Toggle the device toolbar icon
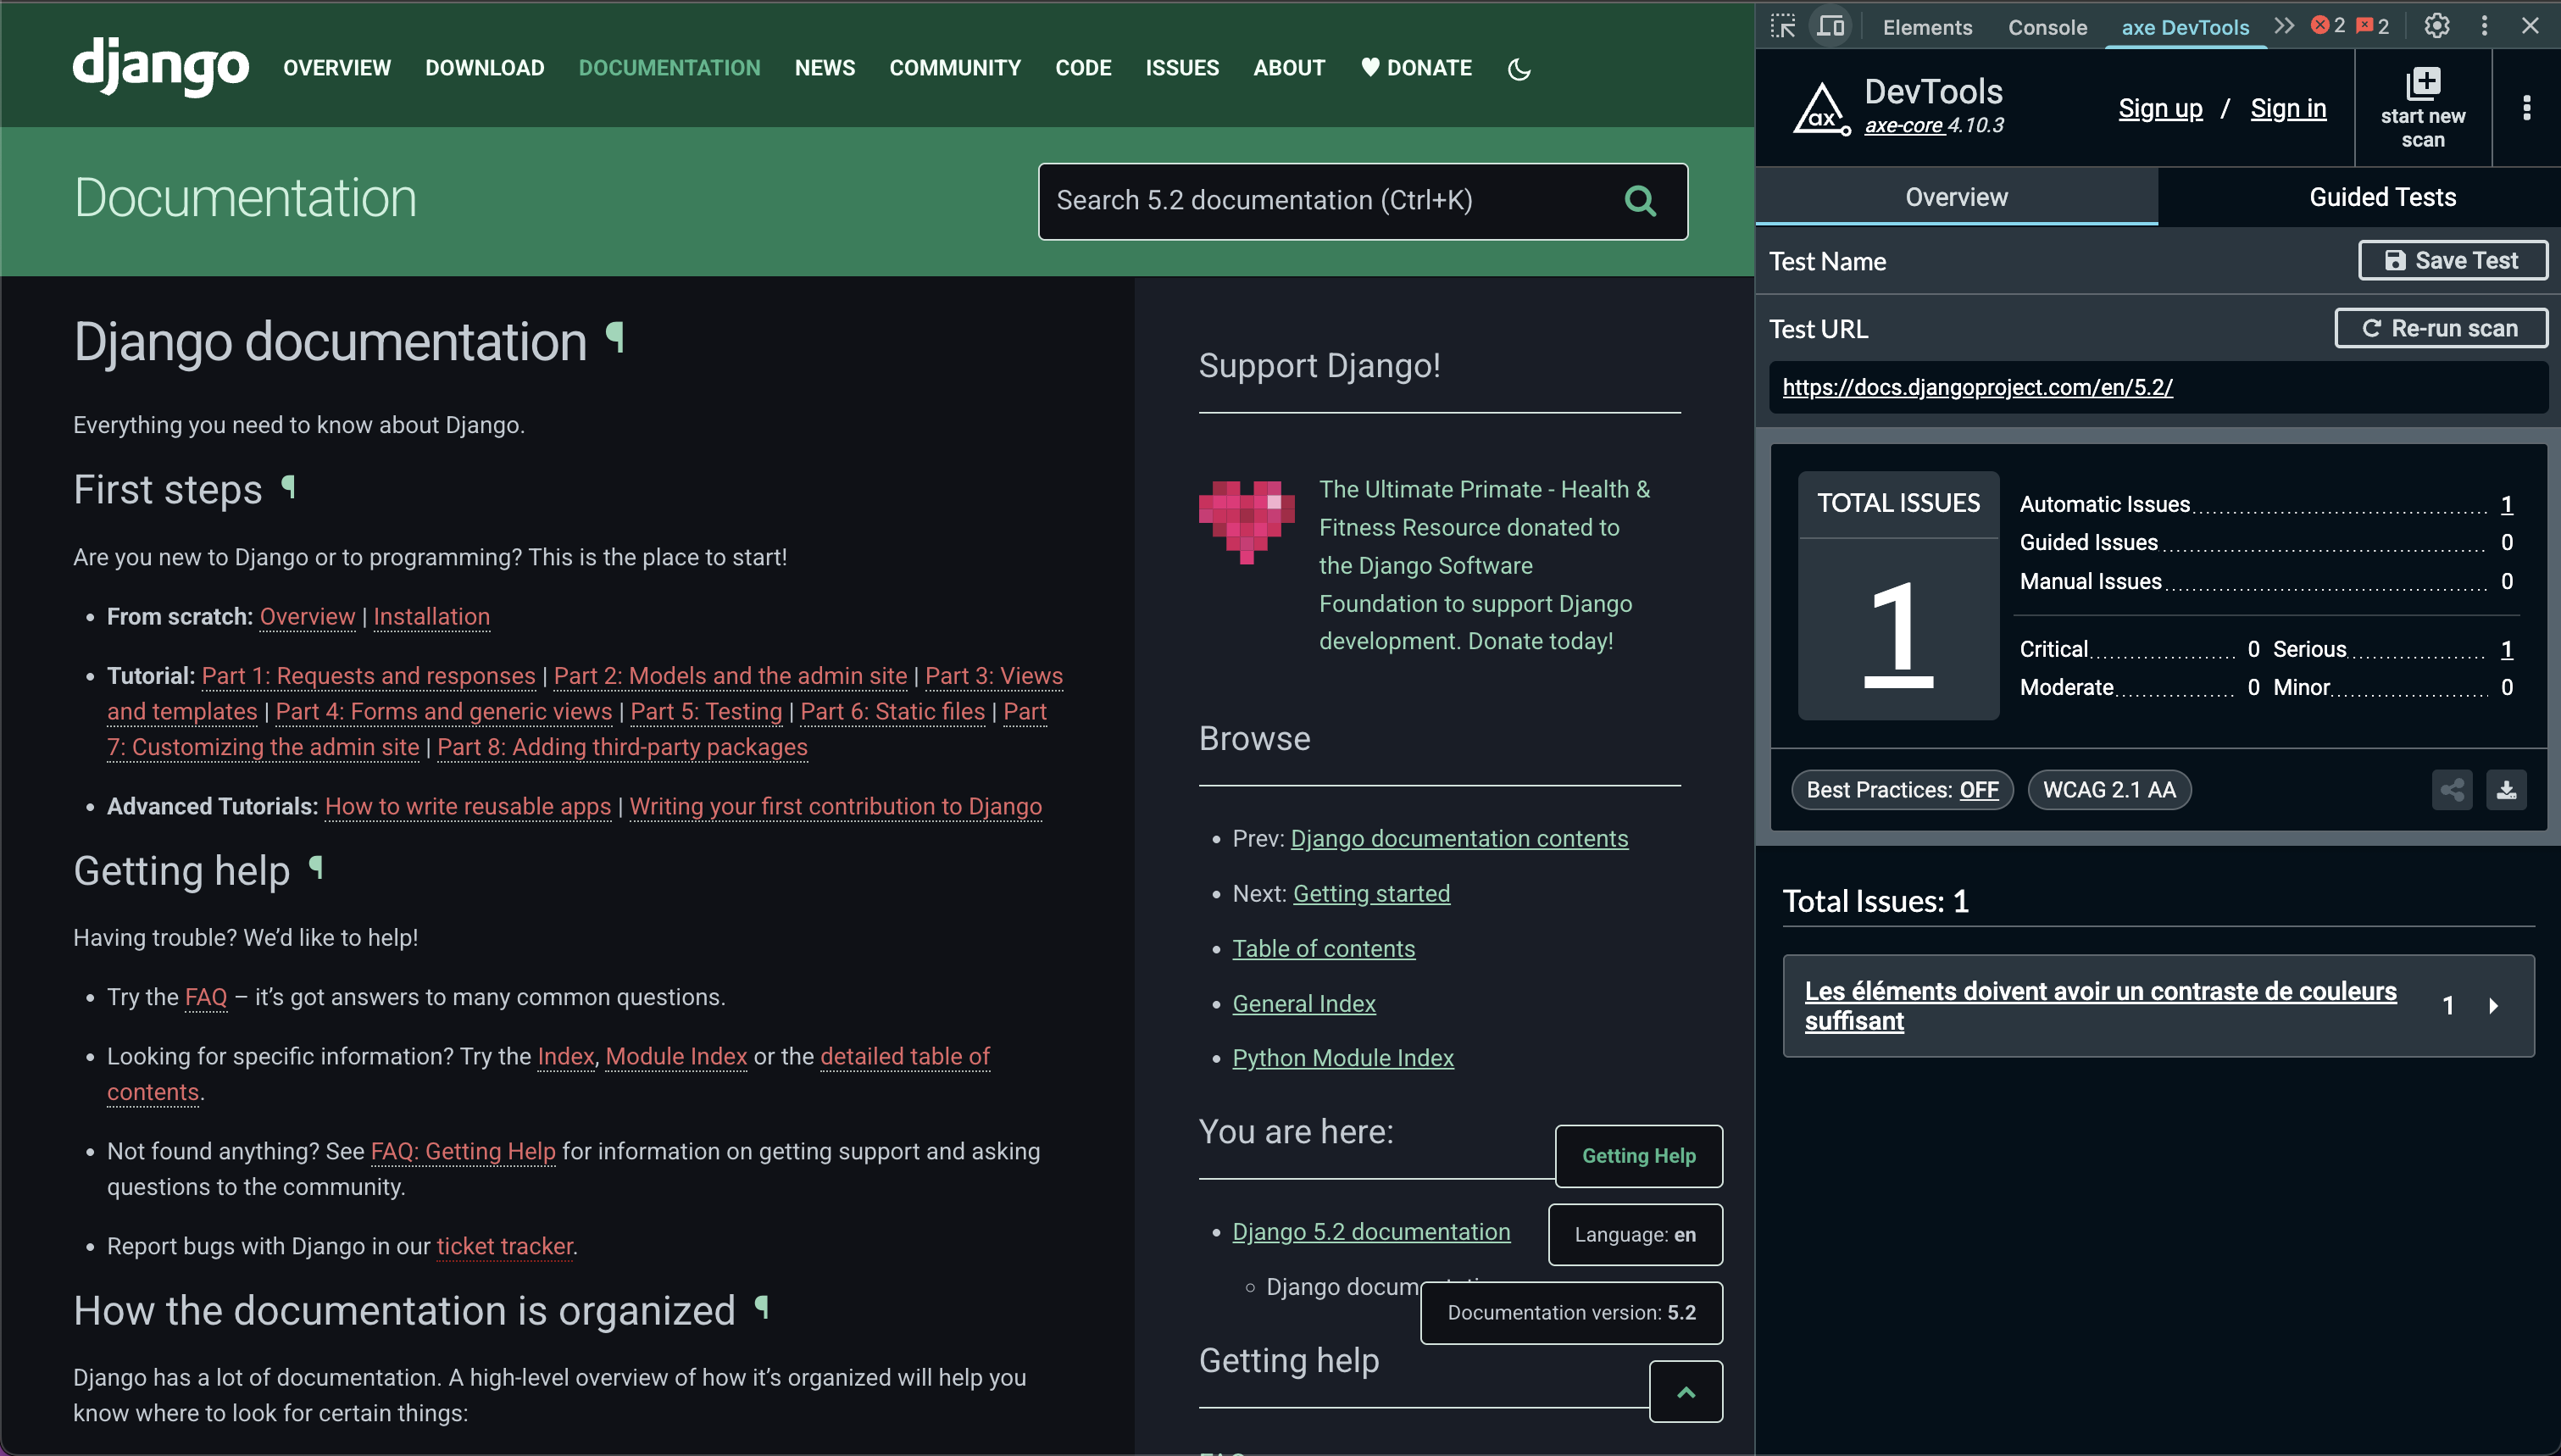The width and height of the screenshot is (2561, 1456). tap(1830, 26)
